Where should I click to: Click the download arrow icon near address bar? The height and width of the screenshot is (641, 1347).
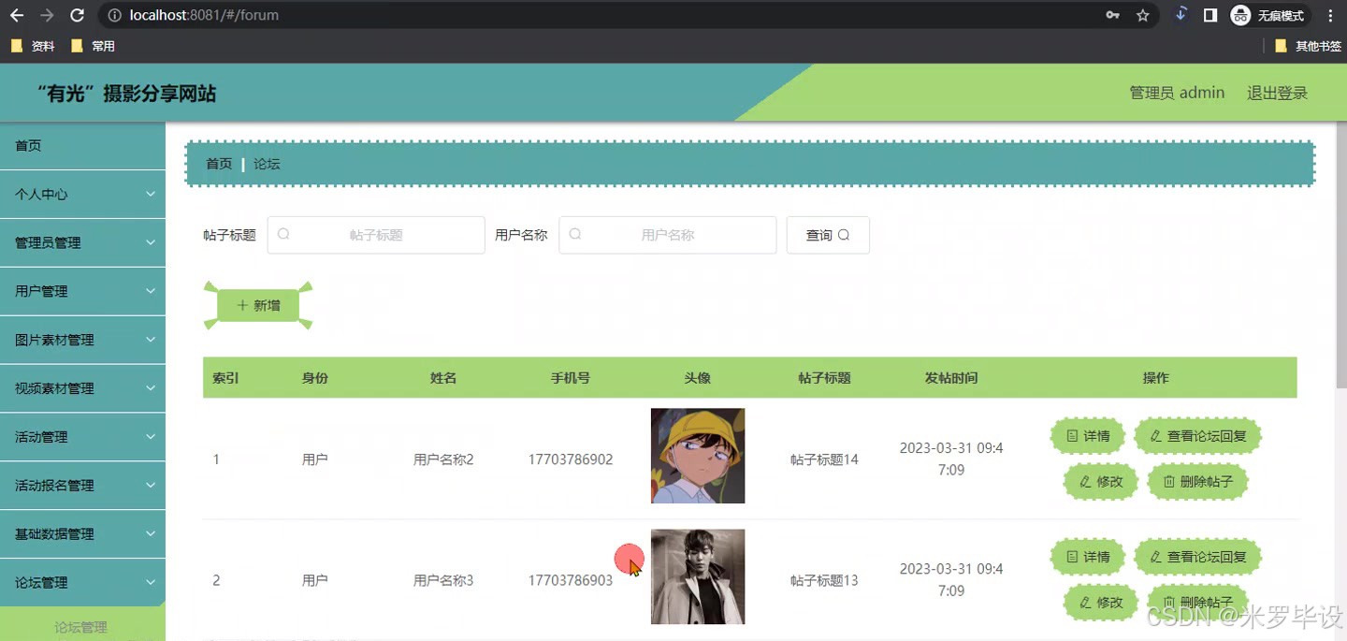tap(1181, 14)
